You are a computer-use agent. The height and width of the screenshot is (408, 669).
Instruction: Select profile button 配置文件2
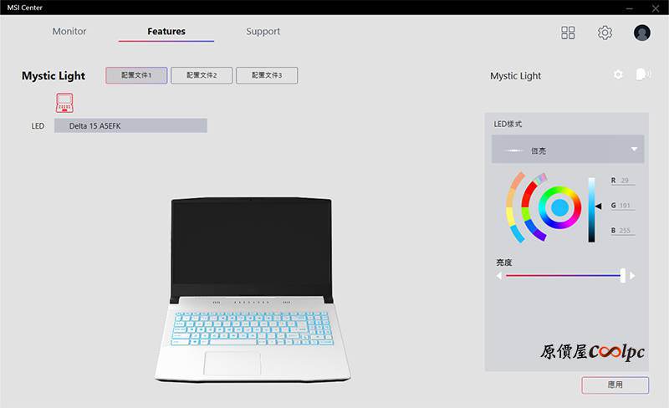[x=202, y=75]
